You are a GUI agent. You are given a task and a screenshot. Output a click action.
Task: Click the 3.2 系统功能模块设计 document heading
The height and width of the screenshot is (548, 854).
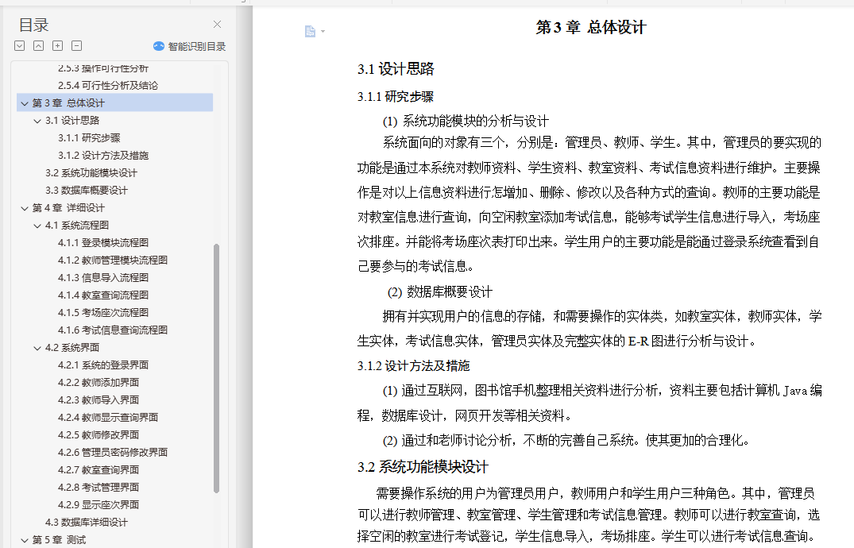423,467
